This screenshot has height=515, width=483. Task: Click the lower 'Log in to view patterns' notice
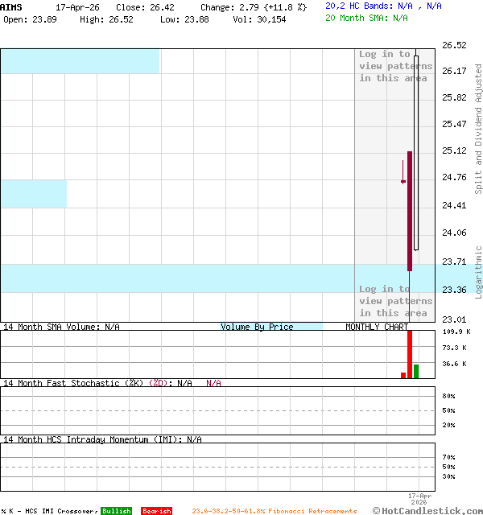pyautogui.click(x=394, y=301)
